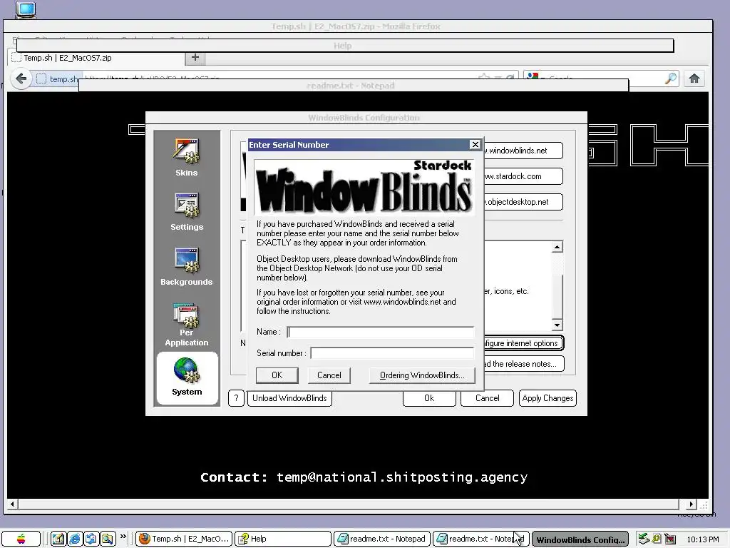The width and height of the screenshot is (730, 548).
Task: Click the Firefox horizontal scroll right arrow
Action: coord(691,504)
